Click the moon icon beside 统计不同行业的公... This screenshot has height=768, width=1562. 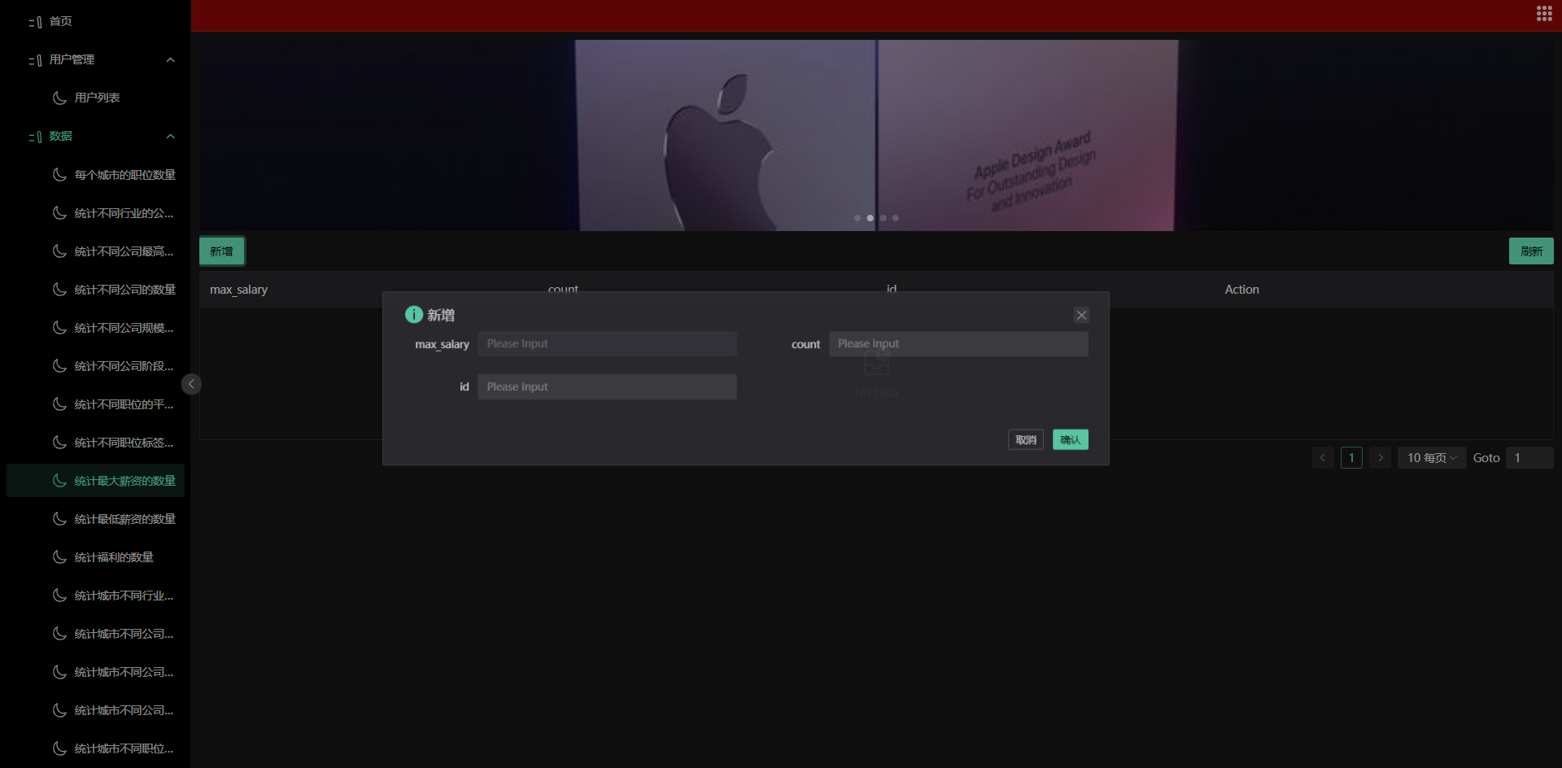(59, 212)
